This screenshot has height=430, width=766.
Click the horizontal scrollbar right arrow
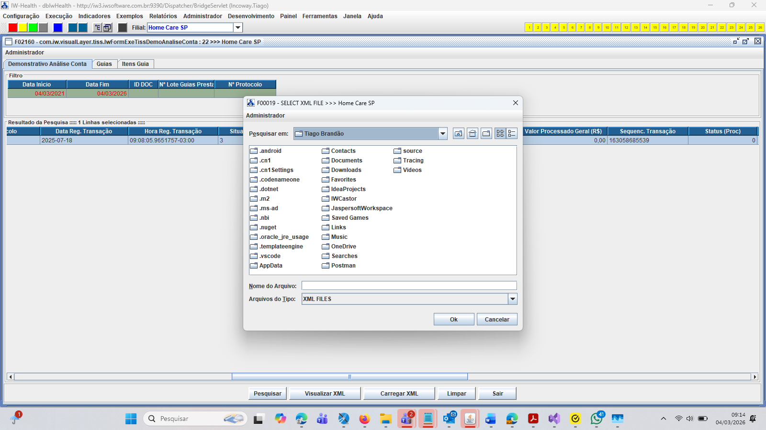[x=755, y=377]
